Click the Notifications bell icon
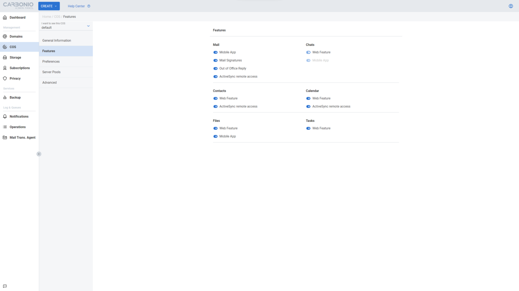Image resolution: width=519 pixels, height=291 pixels. point(5,116)
